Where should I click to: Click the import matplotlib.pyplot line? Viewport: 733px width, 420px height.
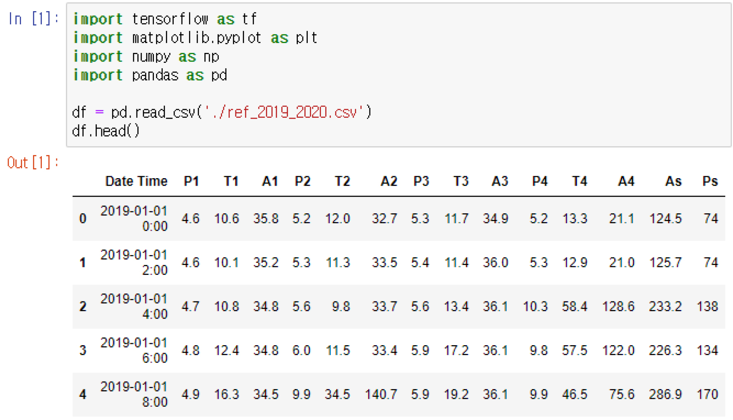point(195,38)
